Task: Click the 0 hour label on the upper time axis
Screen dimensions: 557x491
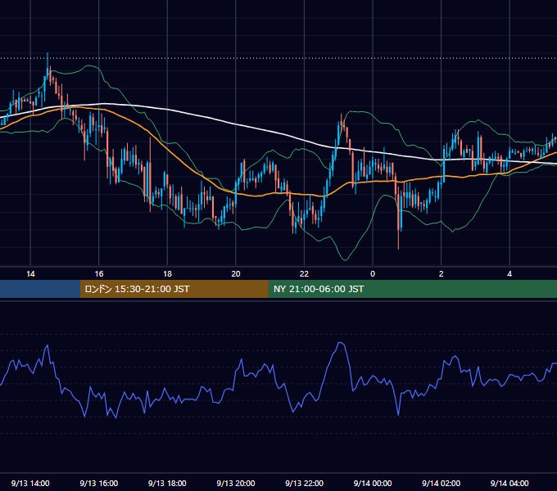Action: pos(373,274)
